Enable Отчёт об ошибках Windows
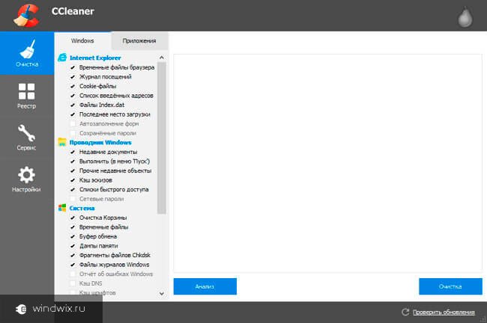 click(x=73, y=274)
